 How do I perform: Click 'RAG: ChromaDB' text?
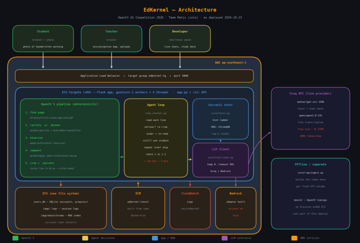220,127
